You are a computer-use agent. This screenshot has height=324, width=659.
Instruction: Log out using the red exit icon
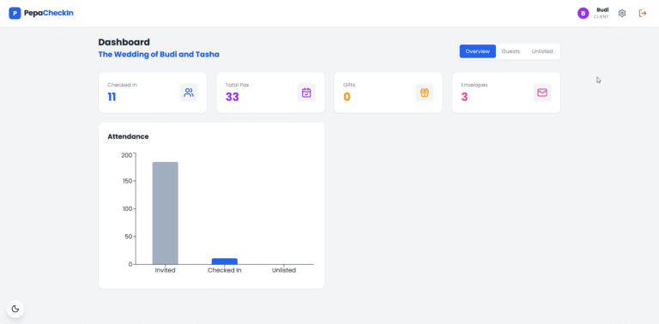click(x=642, y=14)
